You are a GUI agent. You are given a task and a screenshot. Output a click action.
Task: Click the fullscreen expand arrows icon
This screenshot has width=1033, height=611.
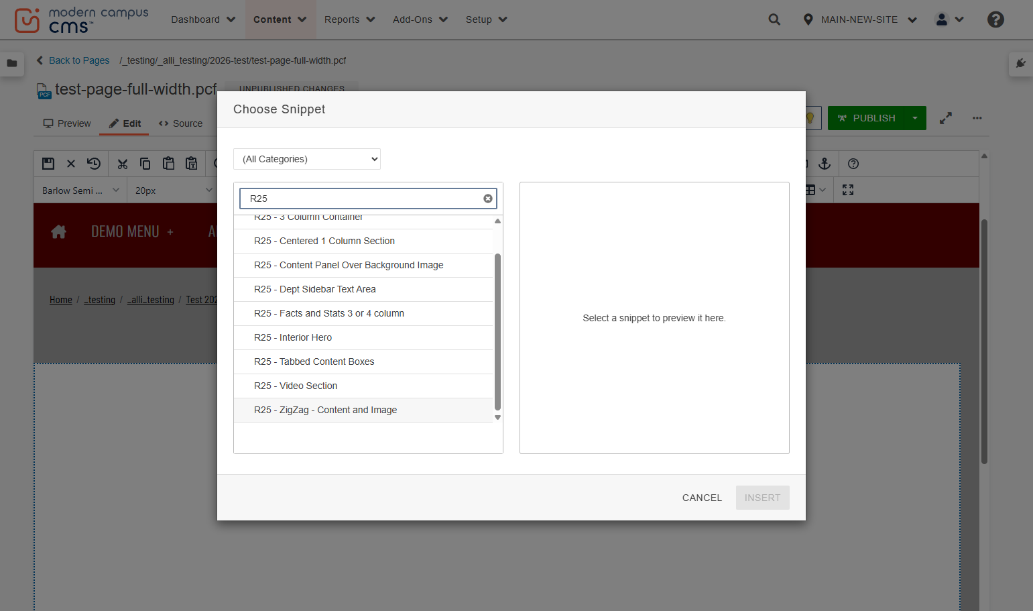coord(945,118)
